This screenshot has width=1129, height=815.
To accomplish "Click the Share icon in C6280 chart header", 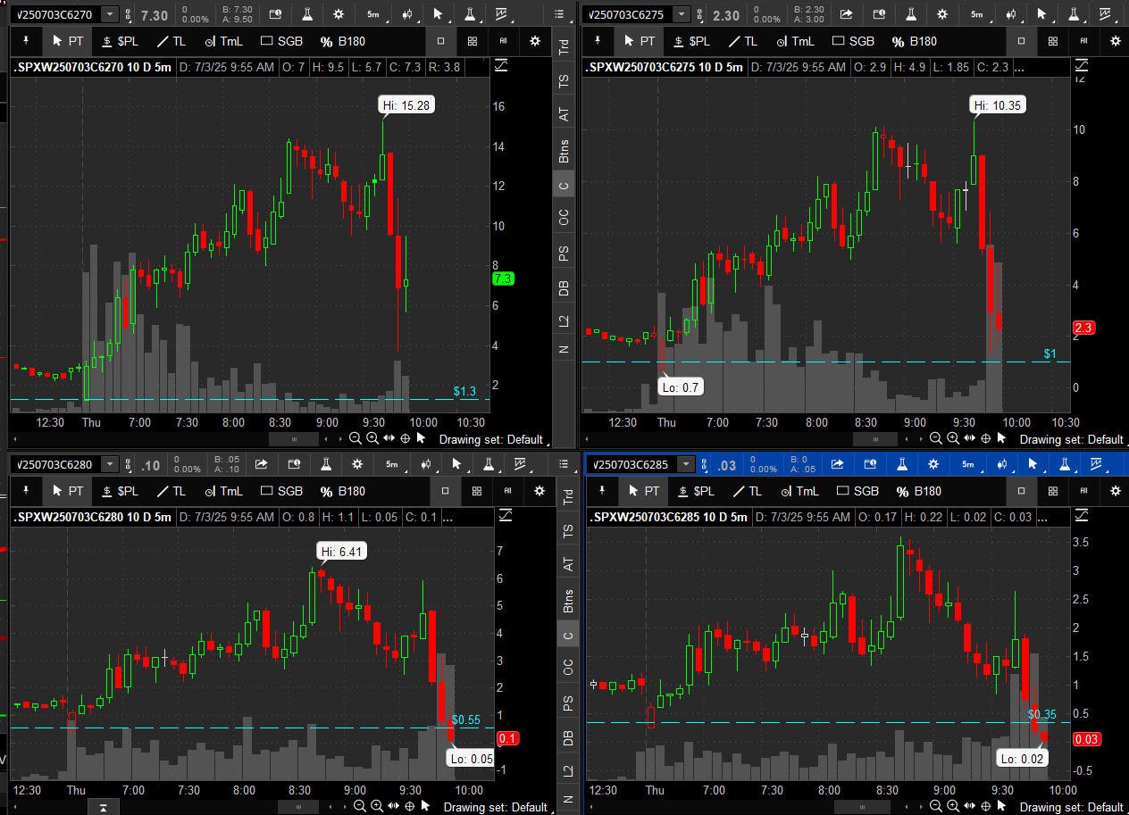I will 261,464.
